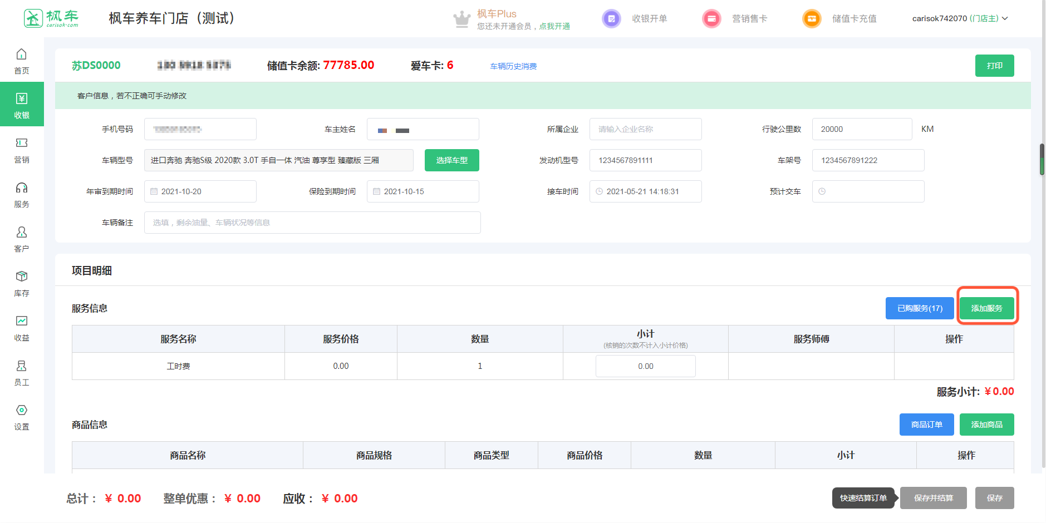The width and height of the screenshot is (1046, 523).
Task: Open the 首页 home icon in sidebar
Action: pyautogui.click(x=22, y=61)
